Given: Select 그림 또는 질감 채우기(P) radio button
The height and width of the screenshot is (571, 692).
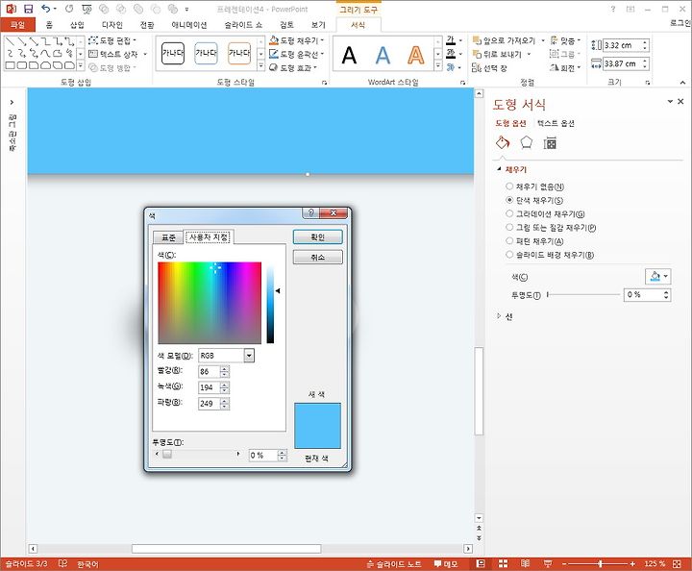Looking at the screenshot, I should [x=509, y=227].
